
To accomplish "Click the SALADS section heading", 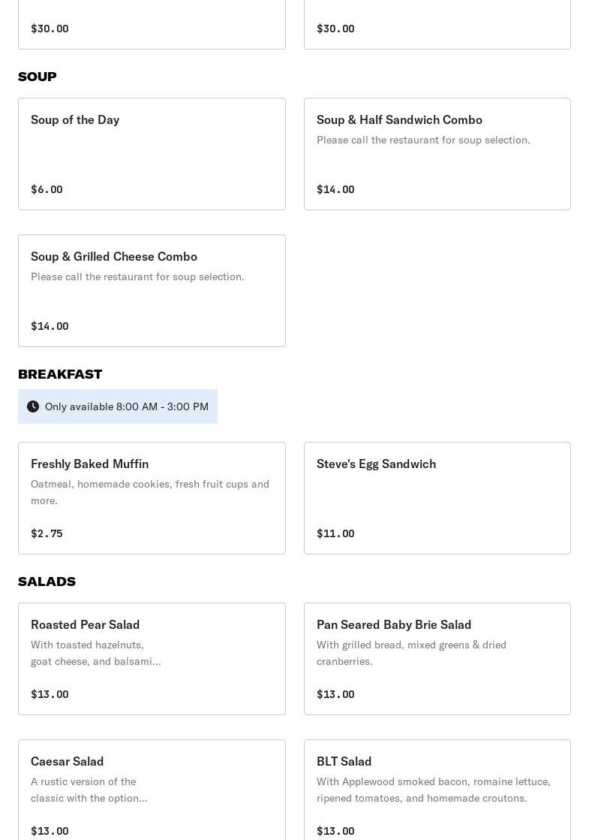I will point(47,582).
